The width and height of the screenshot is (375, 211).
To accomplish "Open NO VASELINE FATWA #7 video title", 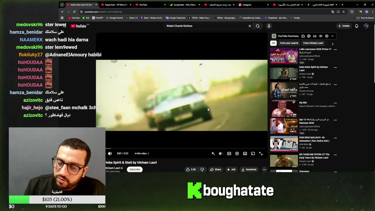I will coord(314,156).
